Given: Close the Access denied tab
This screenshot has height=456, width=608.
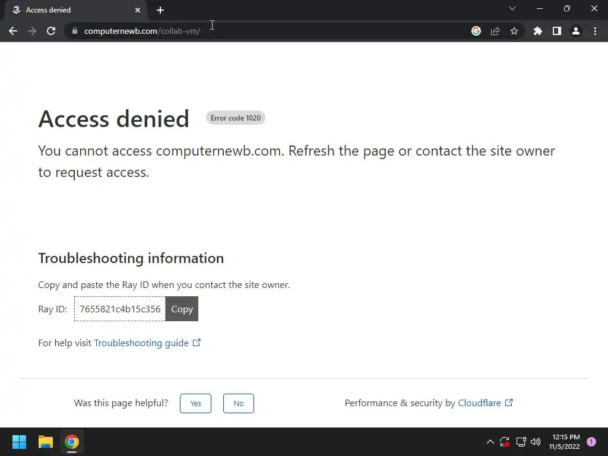Looking at the screenshot, I should 138,10.
